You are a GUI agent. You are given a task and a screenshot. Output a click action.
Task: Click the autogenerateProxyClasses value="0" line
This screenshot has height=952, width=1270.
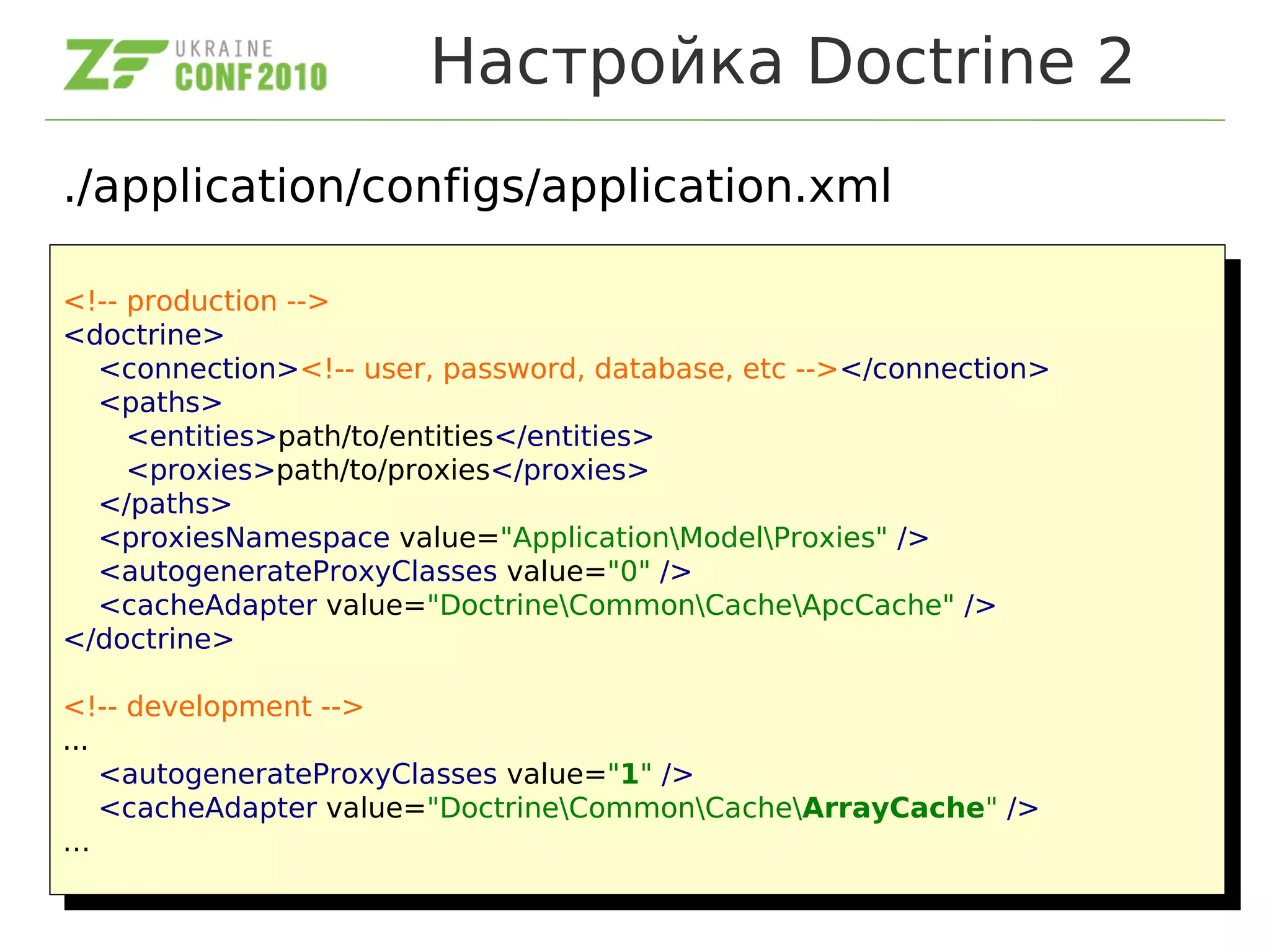pyautogui.click(x=395, y=572)
